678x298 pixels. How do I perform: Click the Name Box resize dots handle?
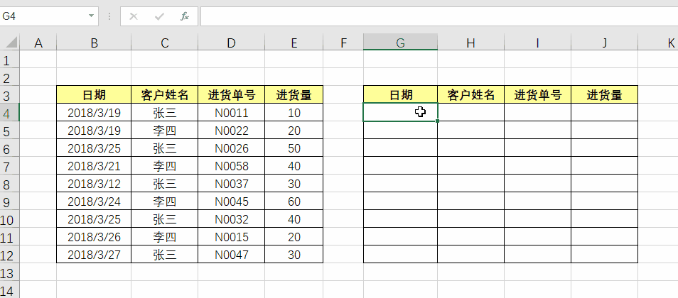click(109, 16)
